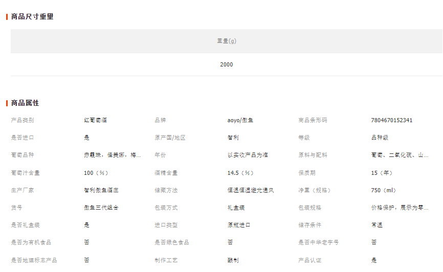Click the origin country value 智利

pos(233,138)
